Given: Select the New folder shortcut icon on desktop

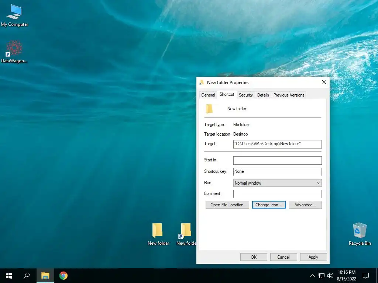Looking at the screenshot, I should tap(186, 234).
